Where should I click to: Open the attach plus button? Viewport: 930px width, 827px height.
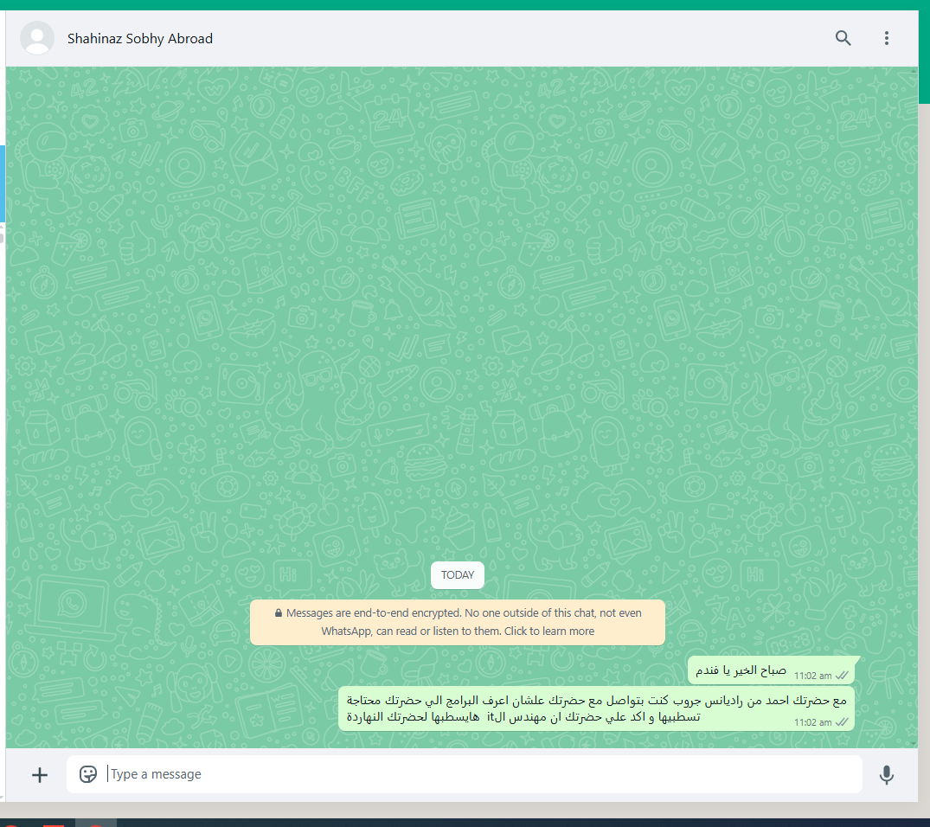click(40, 775)
